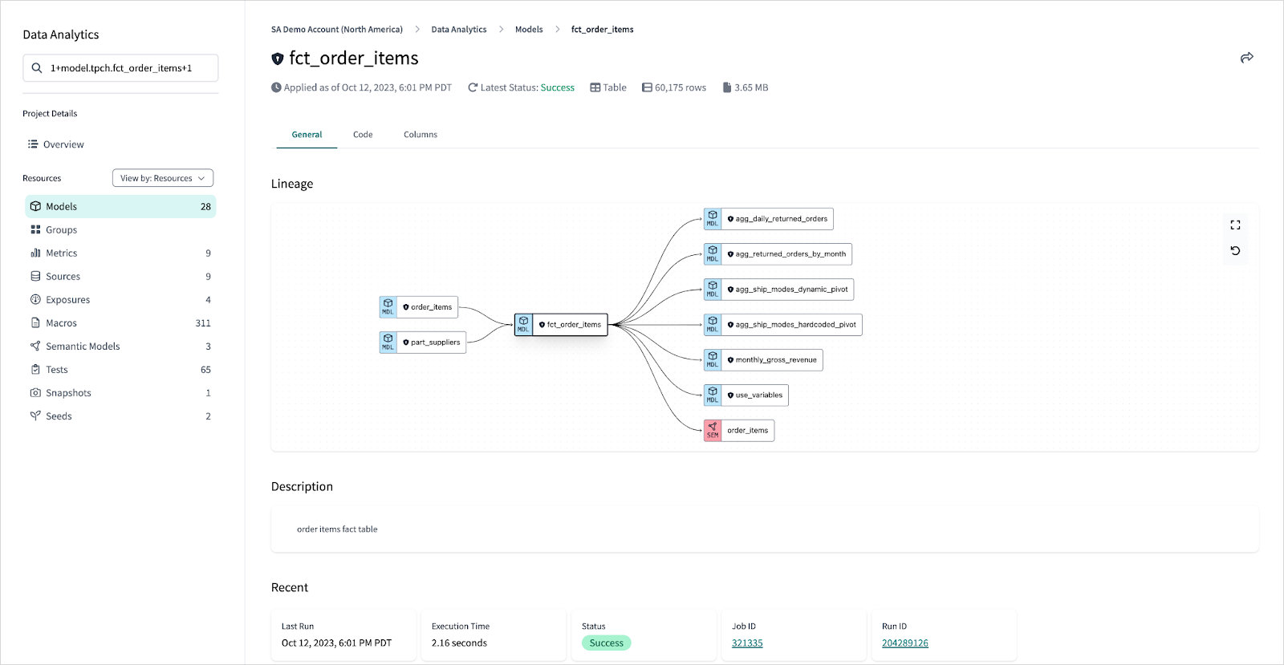Click MDL icon of order_items node
This screenshot has width=1284, height=665.
tap(388, 307)
